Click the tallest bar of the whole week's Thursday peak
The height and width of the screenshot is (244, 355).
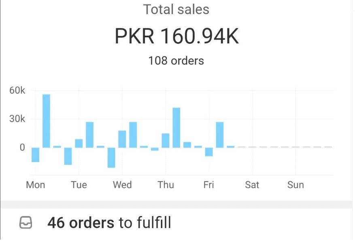pyautogui.click(x=176, y=127)
